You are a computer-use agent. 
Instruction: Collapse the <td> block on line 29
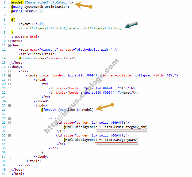[x=9, y=123]
